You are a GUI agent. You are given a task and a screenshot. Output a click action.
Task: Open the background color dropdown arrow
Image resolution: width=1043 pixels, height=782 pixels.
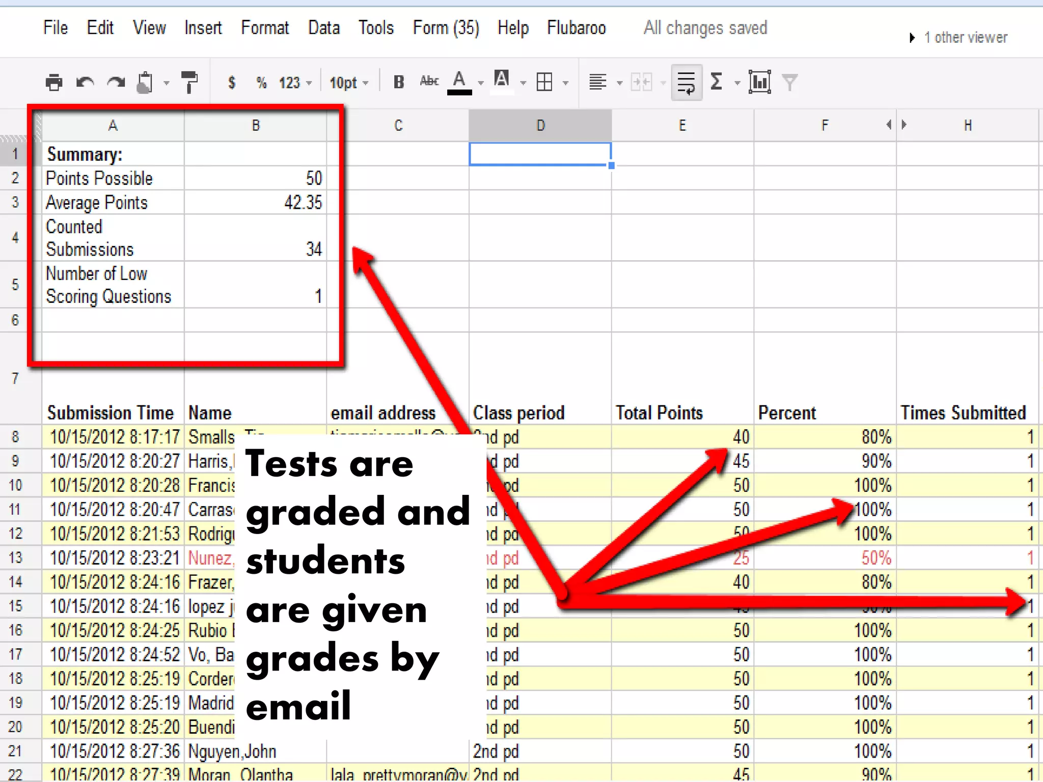(523, 83)
